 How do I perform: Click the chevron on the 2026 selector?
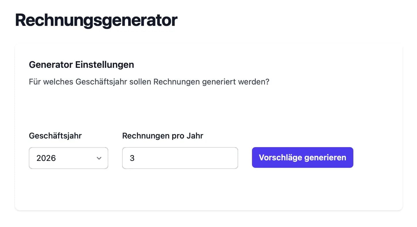(99, 158)
